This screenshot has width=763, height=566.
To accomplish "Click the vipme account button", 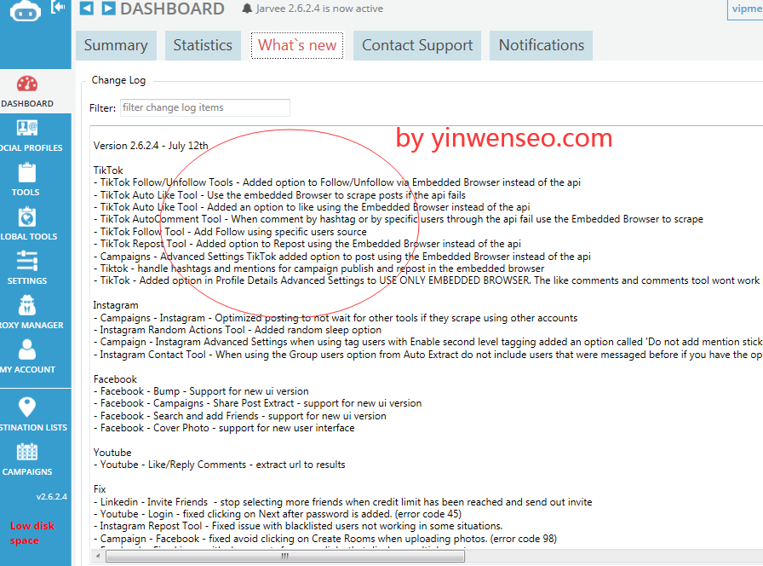I will (x=745, y=9).
